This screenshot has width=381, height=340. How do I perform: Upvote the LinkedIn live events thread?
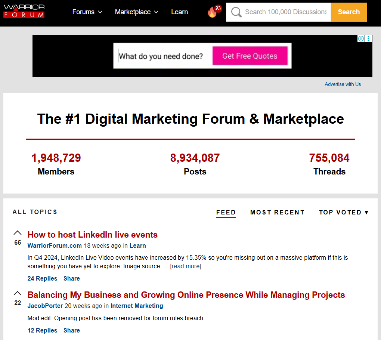point(18,233)
